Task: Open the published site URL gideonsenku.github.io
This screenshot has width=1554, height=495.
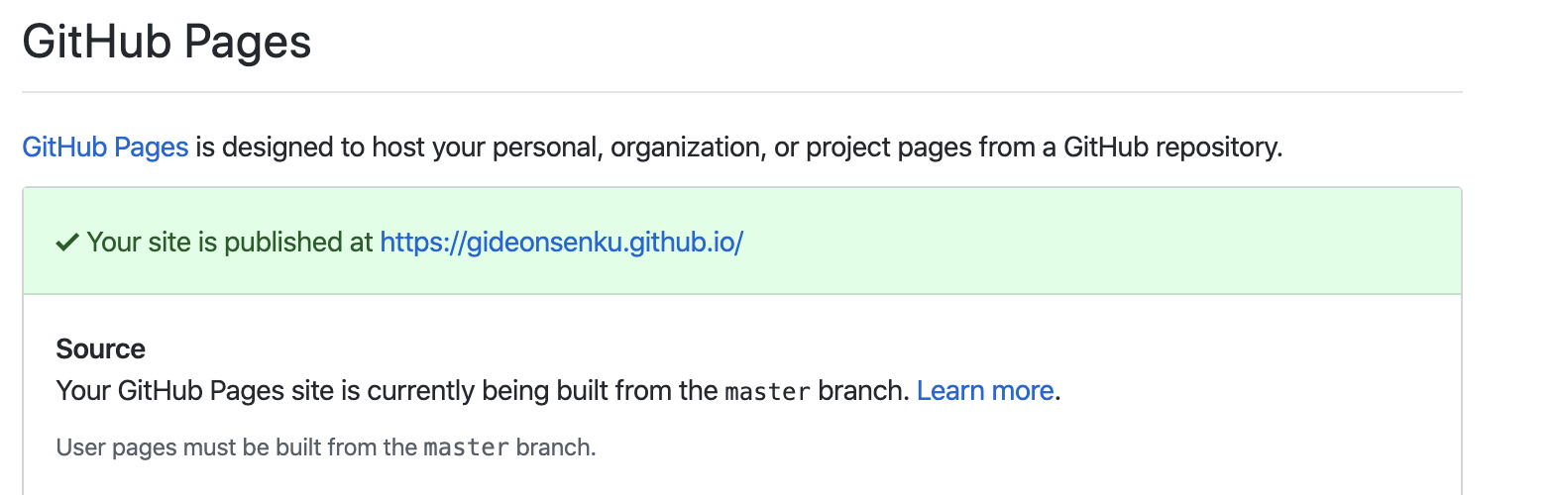Action: 561,243
